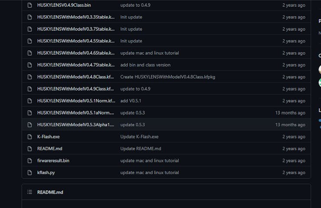
Task: Open kflash.py file
Action: coord(46,172)
